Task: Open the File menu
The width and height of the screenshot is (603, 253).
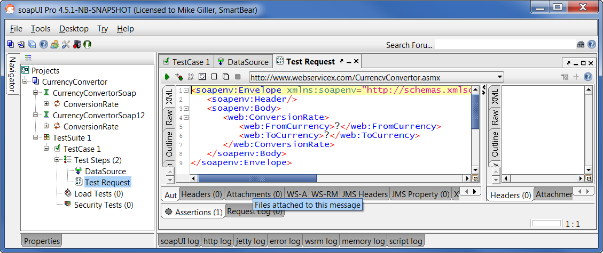Action: tap(16, 29)
